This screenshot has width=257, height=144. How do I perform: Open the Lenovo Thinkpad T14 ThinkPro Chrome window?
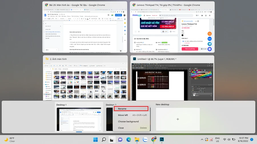(x=172, y=27)
